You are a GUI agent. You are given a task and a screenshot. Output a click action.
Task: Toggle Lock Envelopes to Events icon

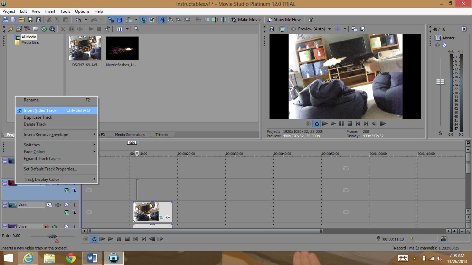[x=143, y=20]
